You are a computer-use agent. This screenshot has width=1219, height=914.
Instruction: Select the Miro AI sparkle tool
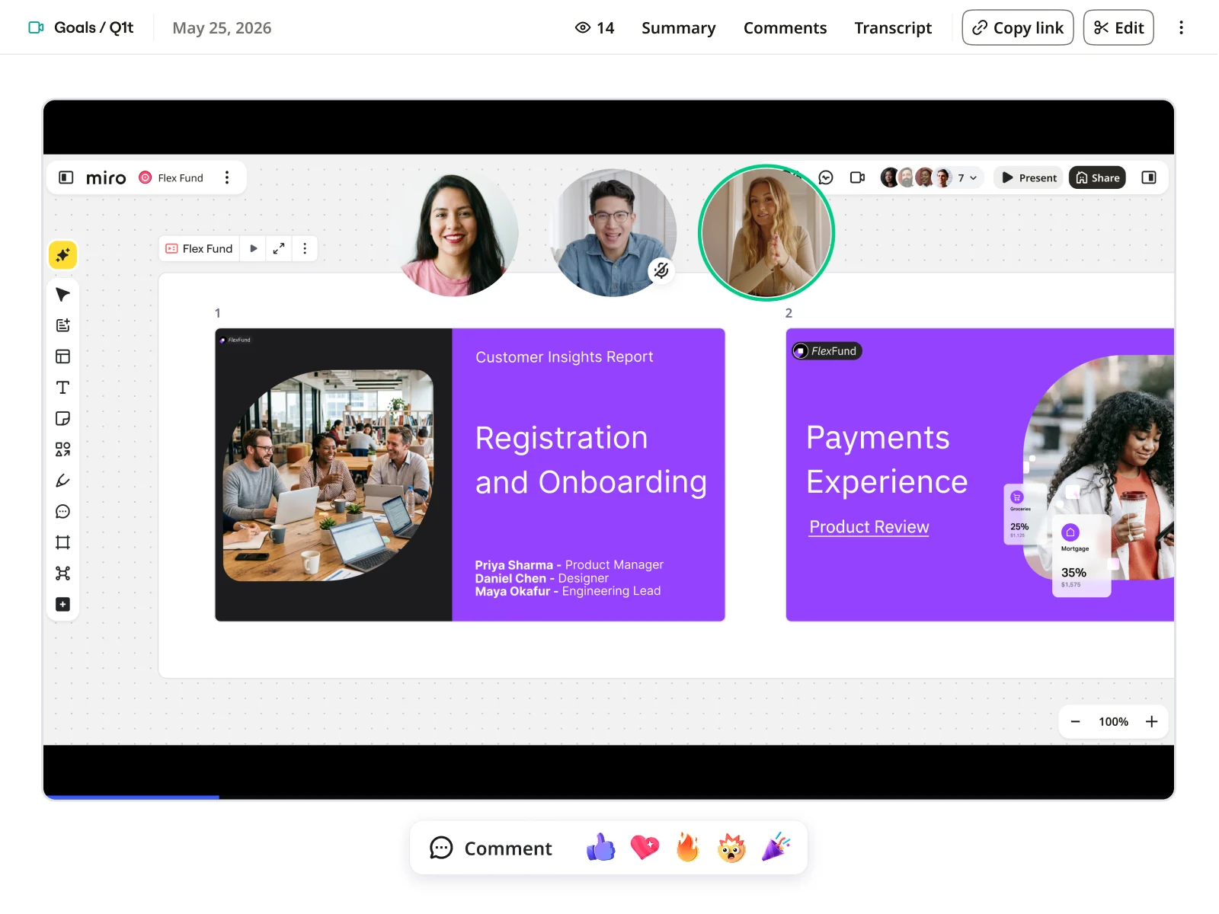[63, 255]
